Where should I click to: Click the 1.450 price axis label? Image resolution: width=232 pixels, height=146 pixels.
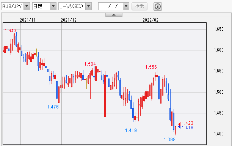click(x=219, y=113)
